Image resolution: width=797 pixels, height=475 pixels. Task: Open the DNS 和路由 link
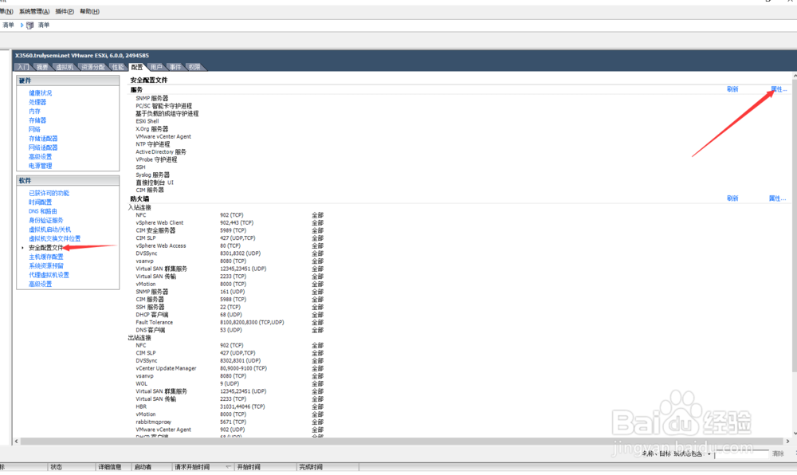[x=43, y=211]
